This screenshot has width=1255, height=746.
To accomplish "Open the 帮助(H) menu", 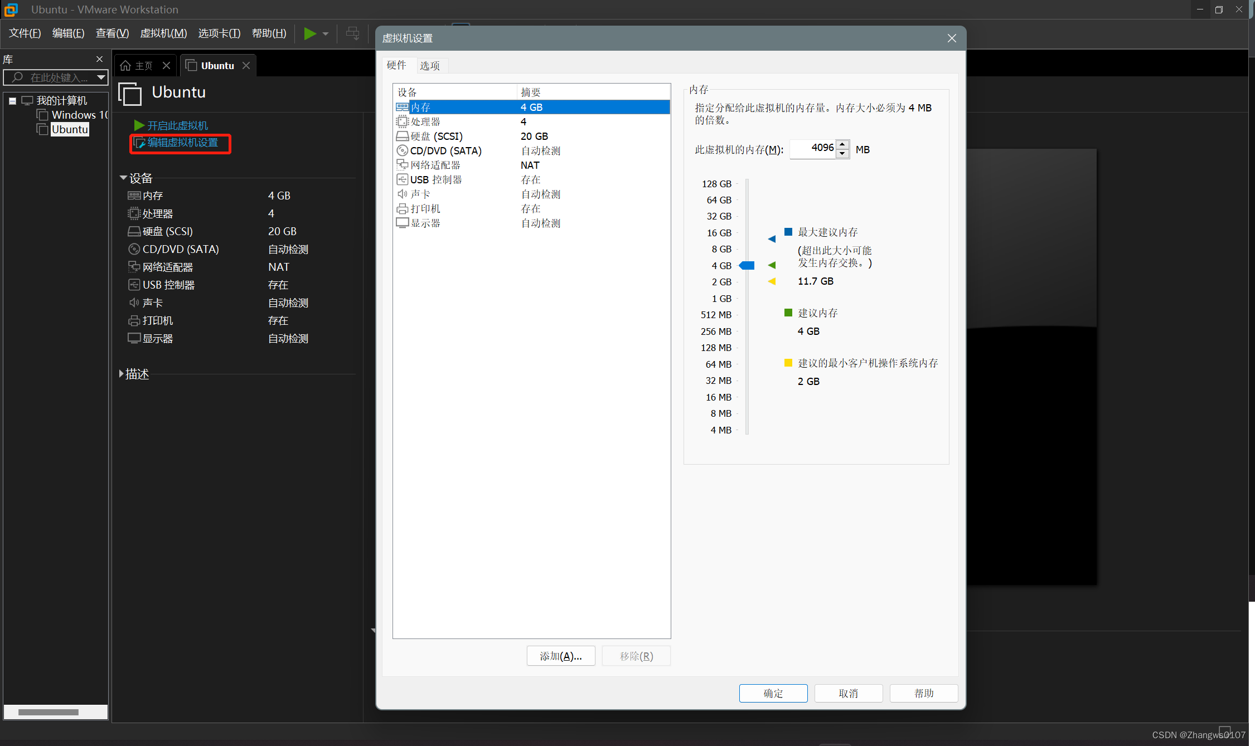I will point(269,33).
